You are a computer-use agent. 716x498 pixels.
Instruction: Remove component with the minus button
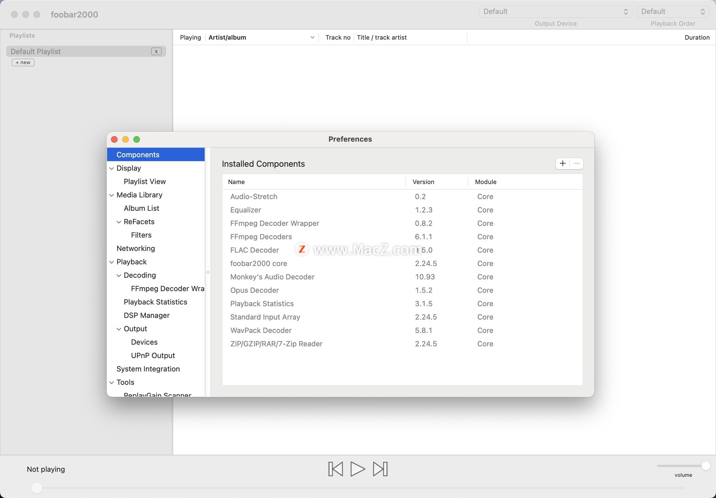[x=577, y=163]
